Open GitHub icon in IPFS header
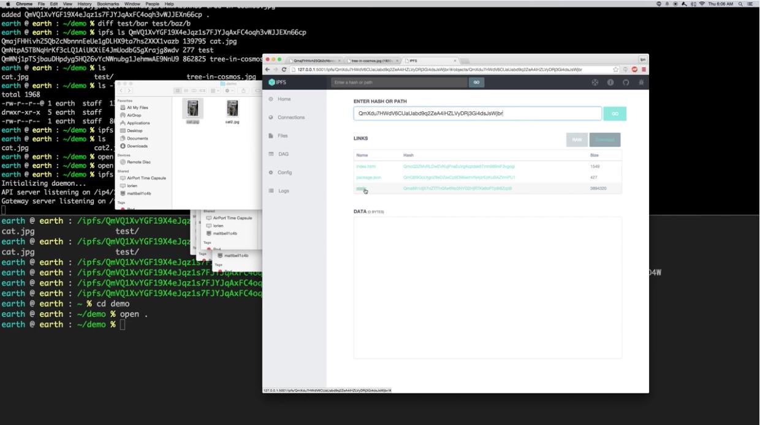 [x=626, y=83]
